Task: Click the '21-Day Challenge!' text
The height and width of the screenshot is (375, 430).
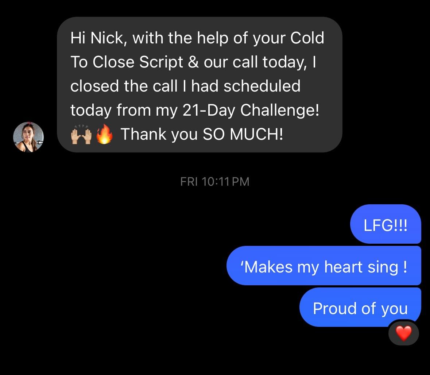Action: (x=251, y=110)
